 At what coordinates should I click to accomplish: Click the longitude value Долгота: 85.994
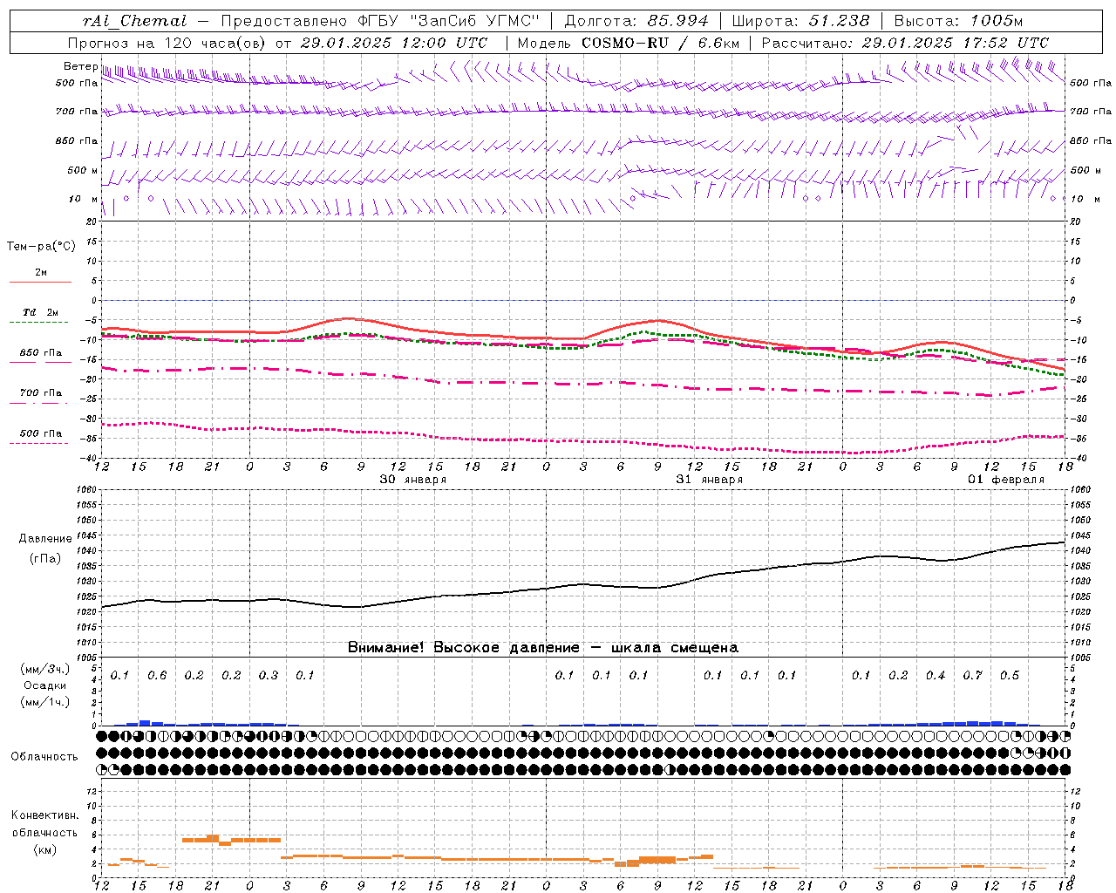click(637, 21)
